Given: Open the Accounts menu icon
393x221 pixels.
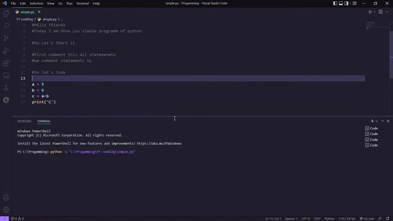Looking at the screenshot, I should pyautogui.click(x=6, y=198).
